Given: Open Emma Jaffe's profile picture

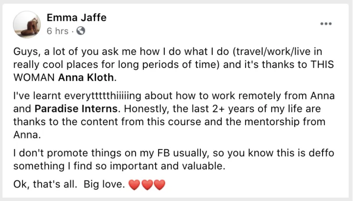Looking at the screenshot, I should click(27, 24).
